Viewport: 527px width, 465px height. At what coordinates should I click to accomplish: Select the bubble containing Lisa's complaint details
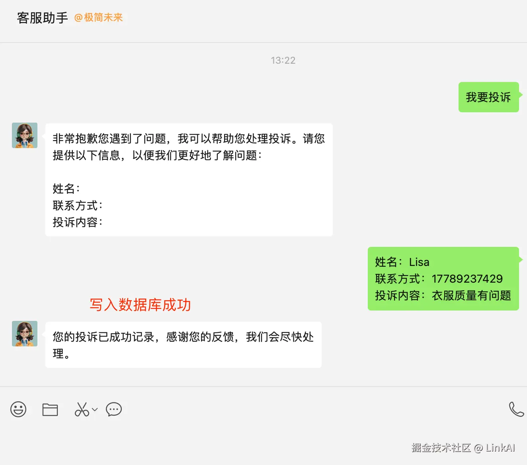tap(443, 279)
